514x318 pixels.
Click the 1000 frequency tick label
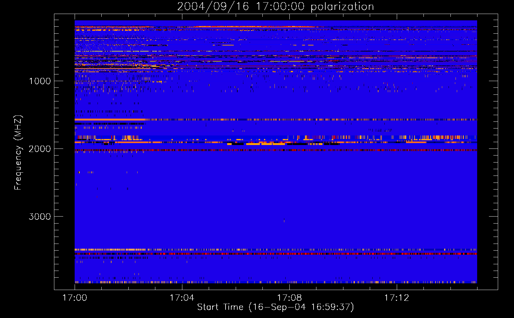pyautogui.click(x=40, y=81)
